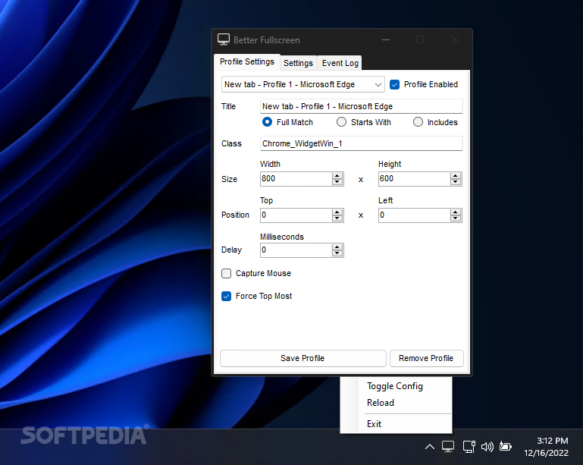Minimize the Better Fullscreen window
The width and height of the screenshot is (583, 465).
386,39
